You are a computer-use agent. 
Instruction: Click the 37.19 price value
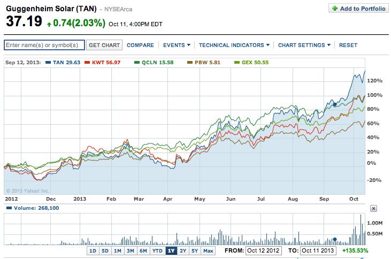coord(24,21)
